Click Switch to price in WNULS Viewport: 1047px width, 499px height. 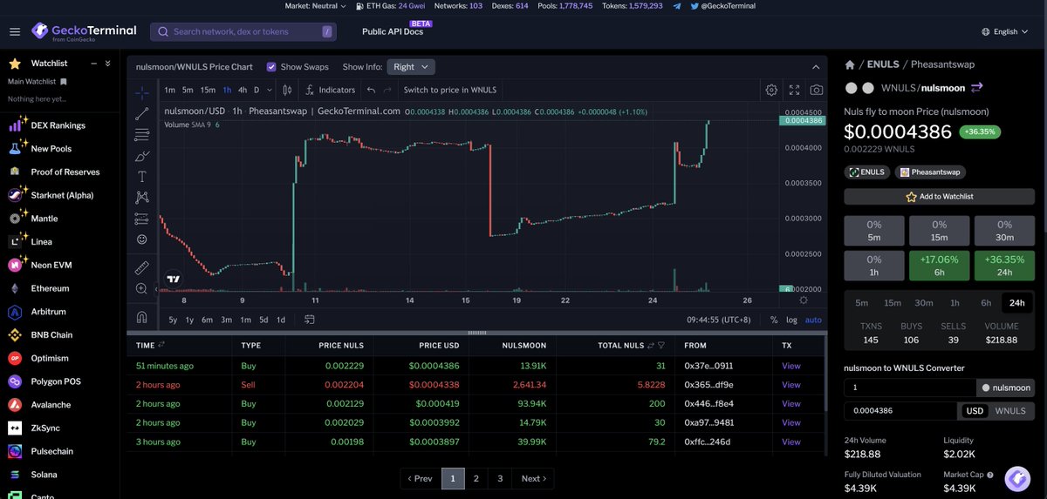[x=449, y=90]
